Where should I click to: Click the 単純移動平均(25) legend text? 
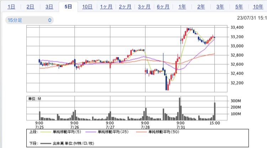point(113,132)
